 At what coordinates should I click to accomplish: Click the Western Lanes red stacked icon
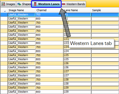pos(35,4)
